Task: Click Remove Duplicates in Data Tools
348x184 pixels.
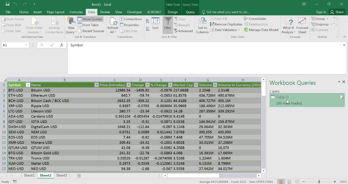Action: [x=226, y=24]
